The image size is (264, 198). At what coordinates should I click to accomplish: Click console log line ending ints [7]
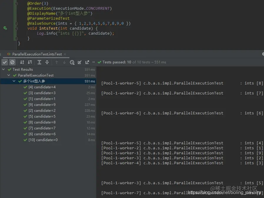[x=182, y=93]
